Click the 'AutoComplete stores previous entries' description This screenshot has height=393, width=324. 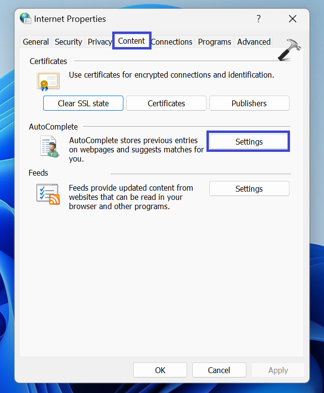[x=136, y=149]
